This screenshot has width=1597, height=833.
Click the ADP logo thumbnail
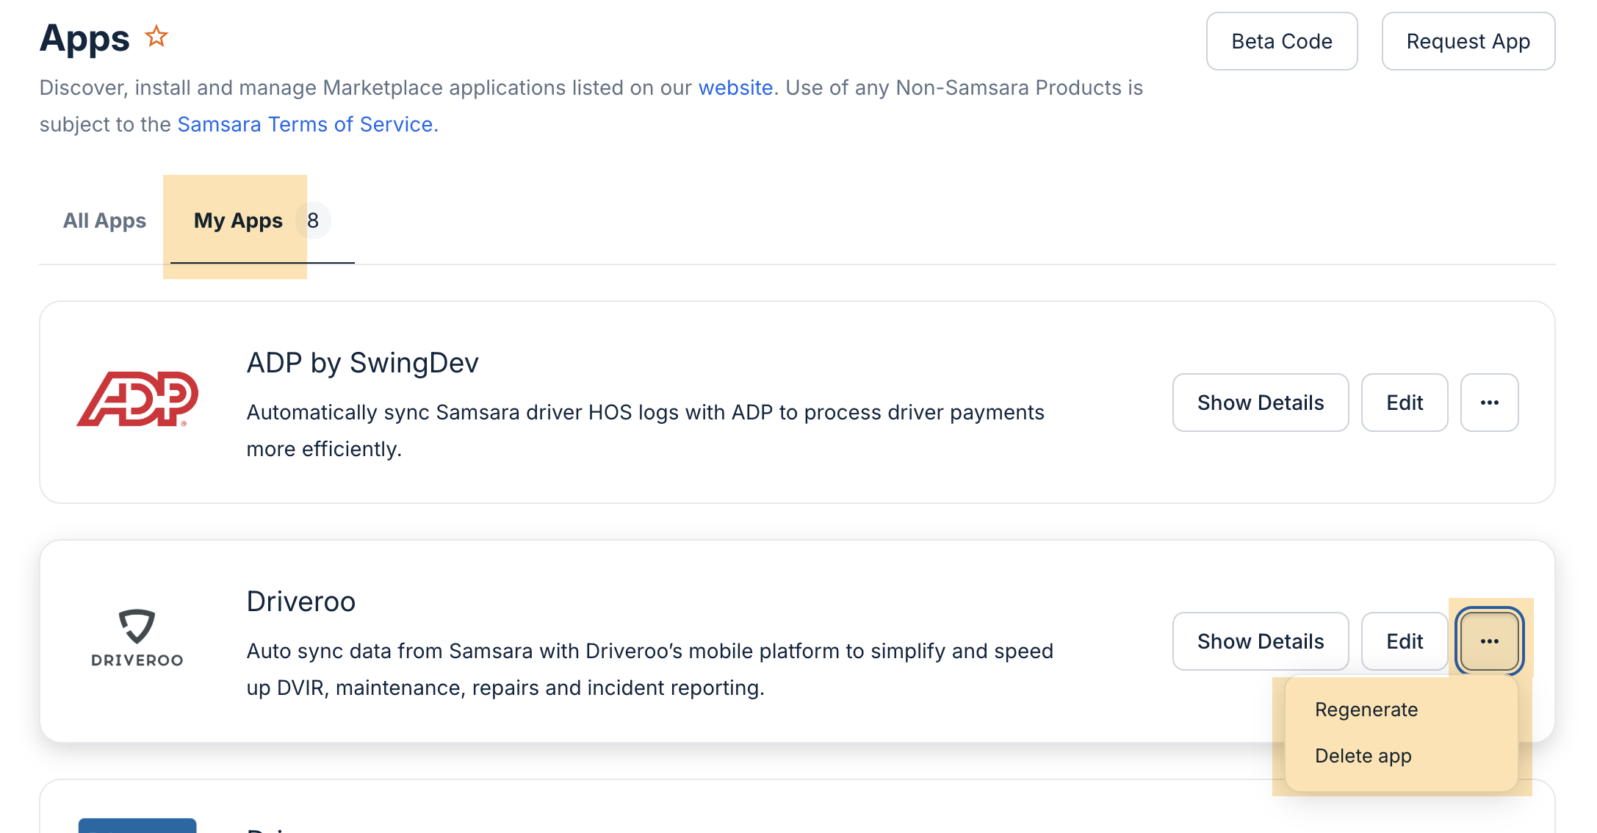point(137,399)
